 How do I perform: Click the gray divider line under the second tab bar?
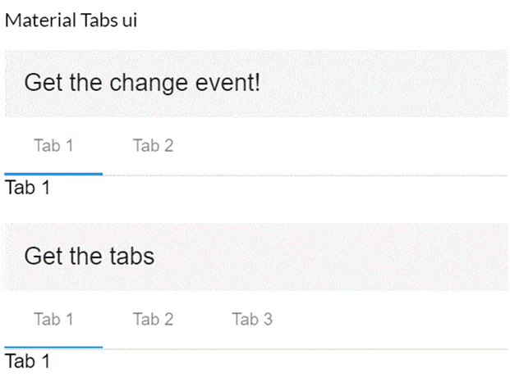(304, 348)
